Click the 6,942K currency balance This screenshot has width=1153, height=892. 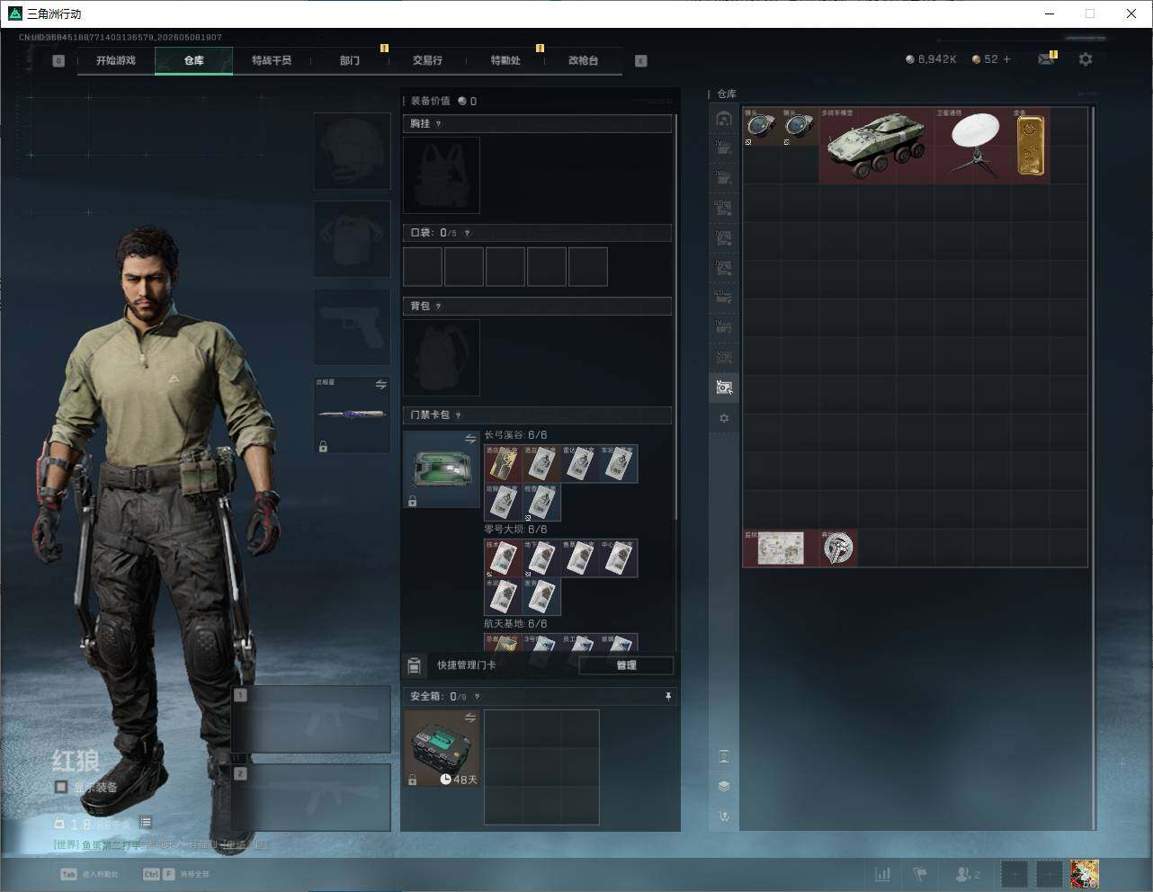point(931,59)
